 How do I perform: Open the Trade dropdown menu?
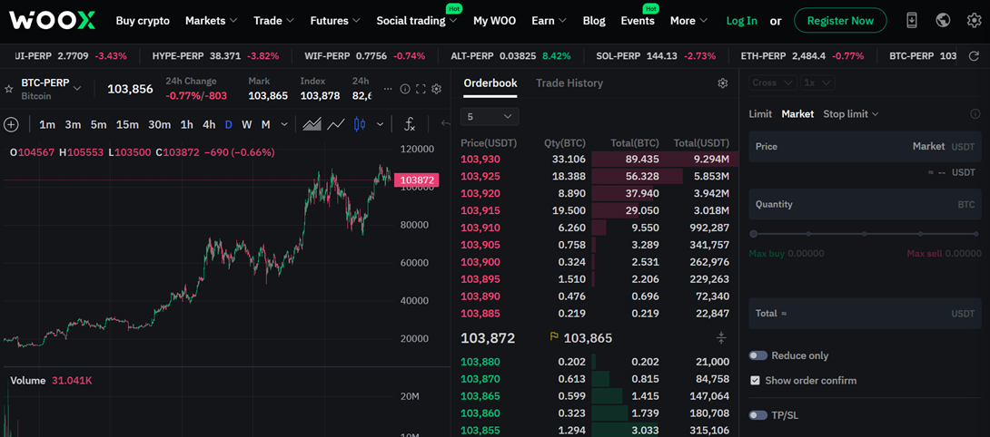pyautogui.click(x=274, y=20)
